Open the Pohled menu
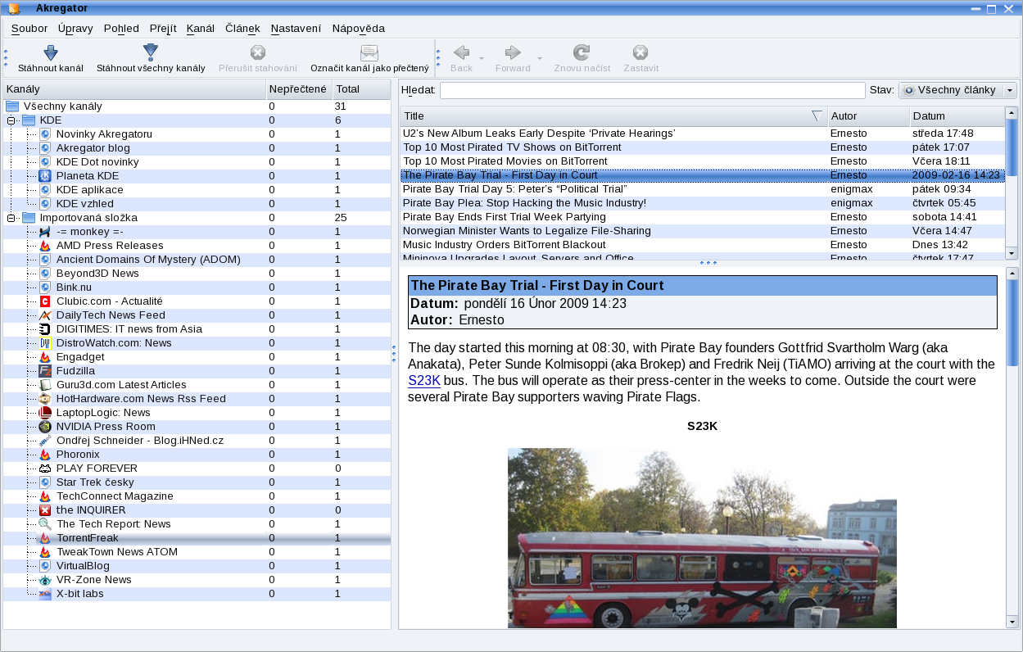 click(x=121, y=28)
